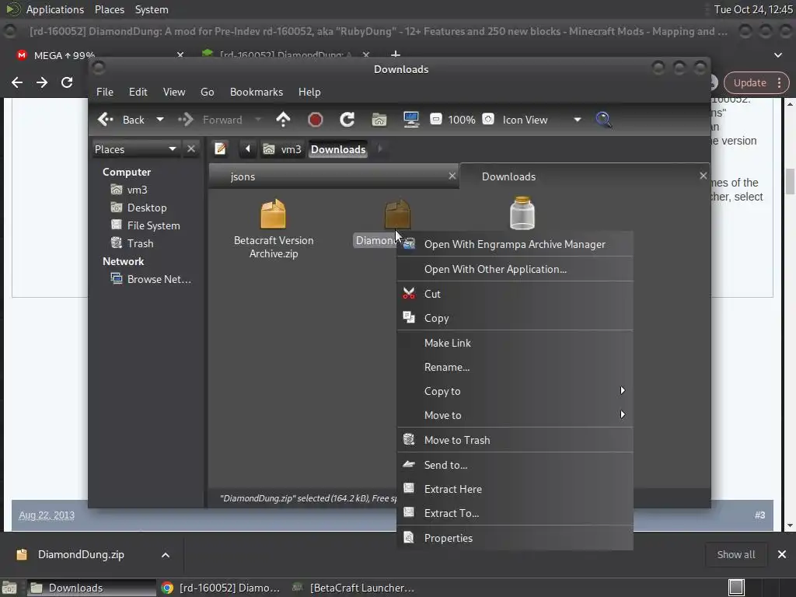Screen dimensions: 796x597
Task: Close the Downloads tab
Action: (703, 176)
